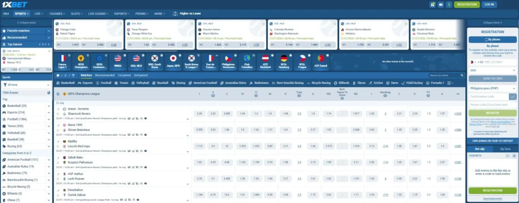This screenshot has width=519, height=203.
Task: Favorite the Colorado Rockies match card star
Action: 335,24
